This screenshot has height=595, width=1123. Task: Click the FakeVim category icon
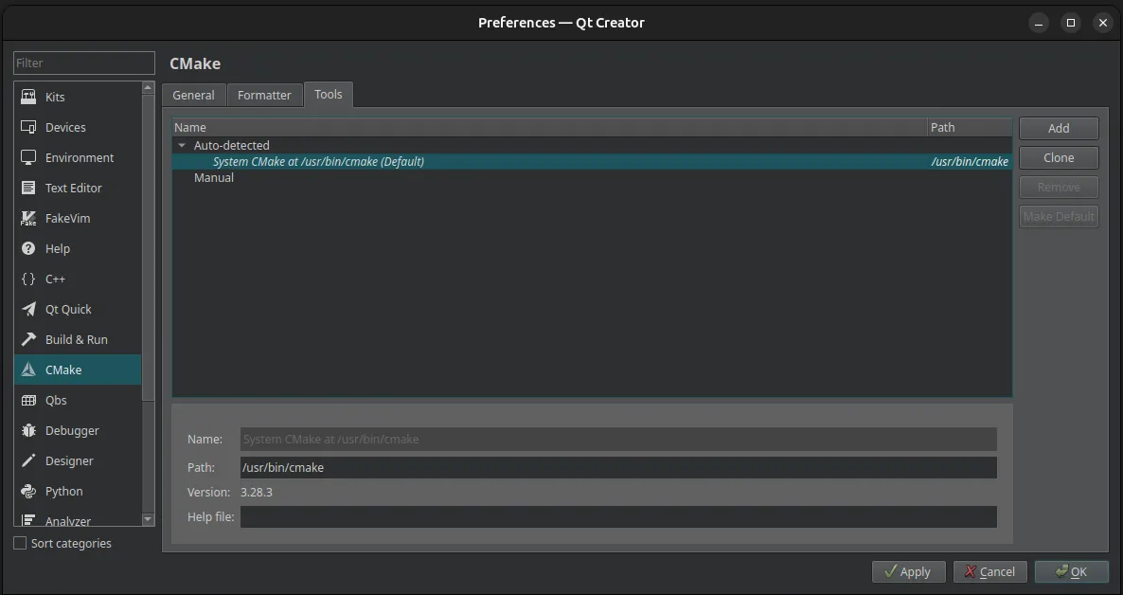(28, 218)
